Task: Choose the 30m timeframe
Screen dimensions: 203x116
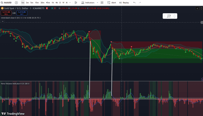Action: coord(42,3)
